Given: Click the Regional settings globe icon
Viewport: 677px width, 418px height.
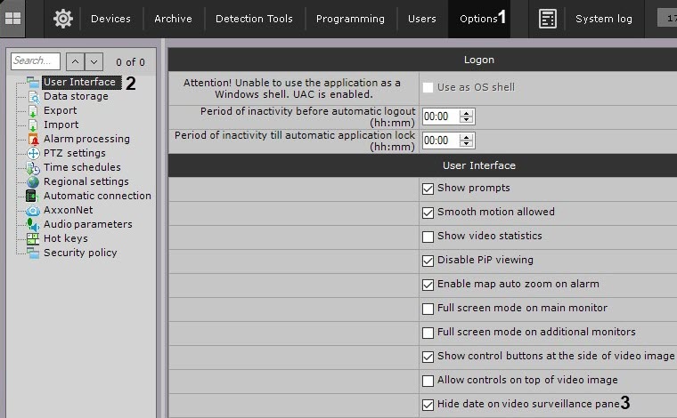Looking at the screenshot, I should point(33,181).
